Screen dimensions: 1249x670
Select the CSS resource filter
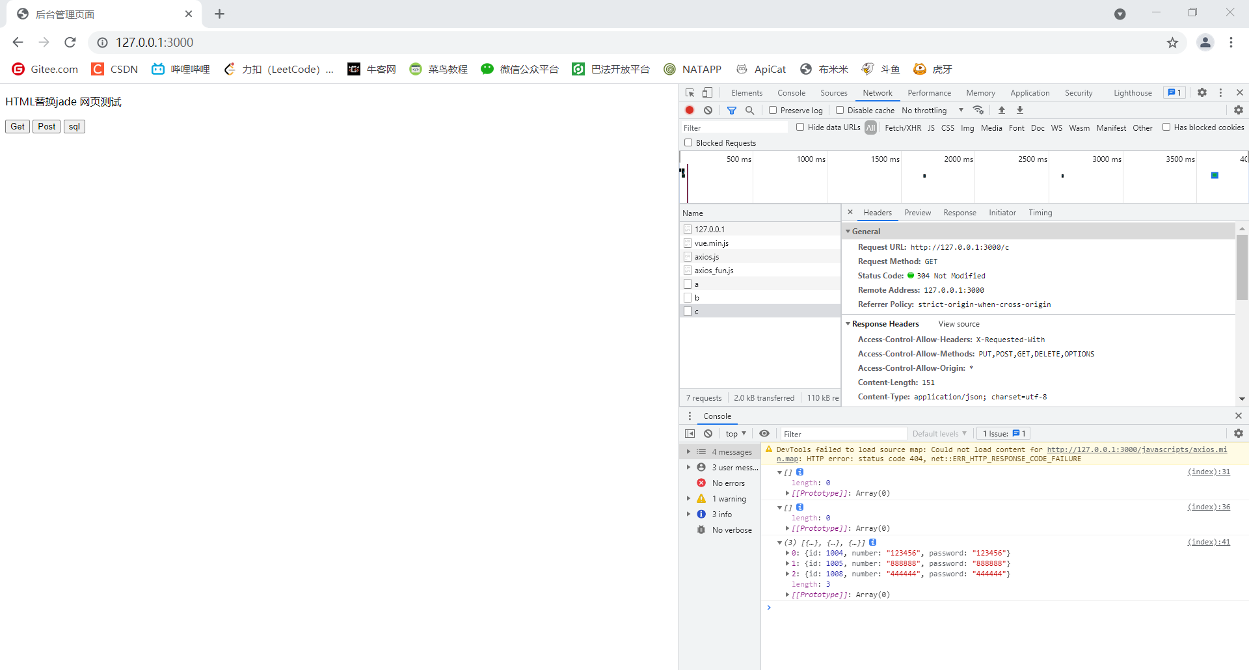948,128
